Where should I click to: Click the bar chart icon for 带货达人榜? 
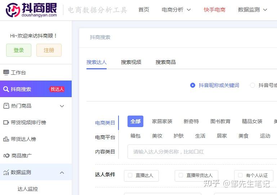pyautogui.click(x=6, y=139)
